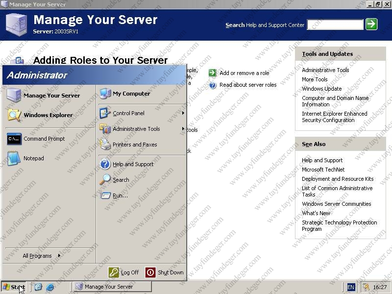Expand Administrative Tools submenu arrow

183,129
